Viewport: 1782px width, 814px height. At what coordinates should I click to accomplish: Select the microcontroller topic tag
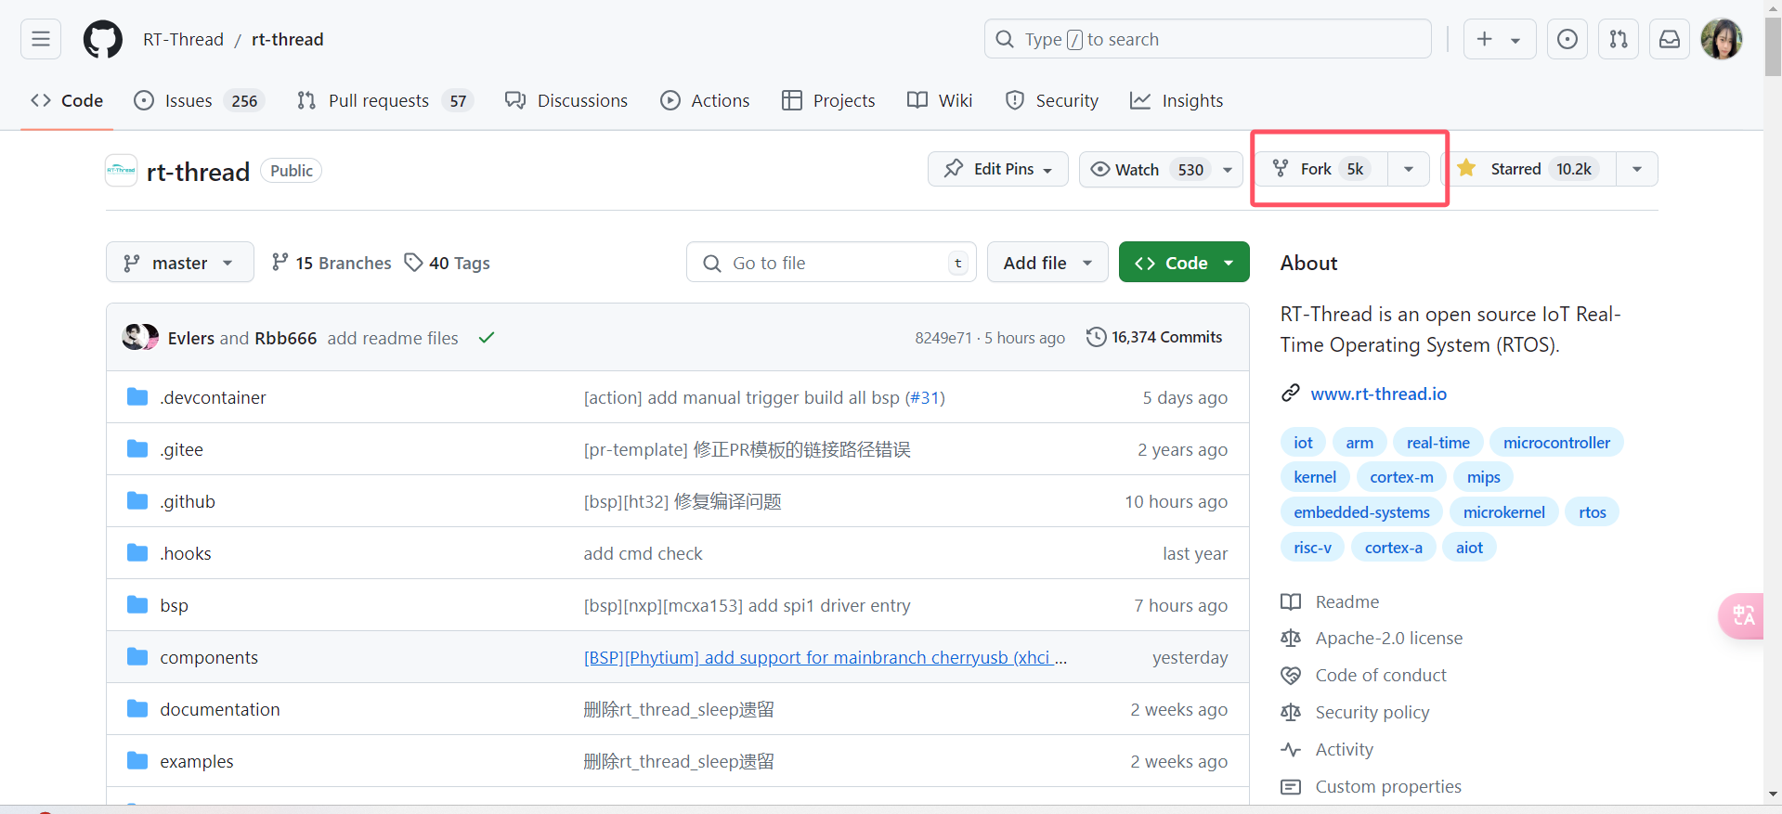click(x=1556, y=443)
